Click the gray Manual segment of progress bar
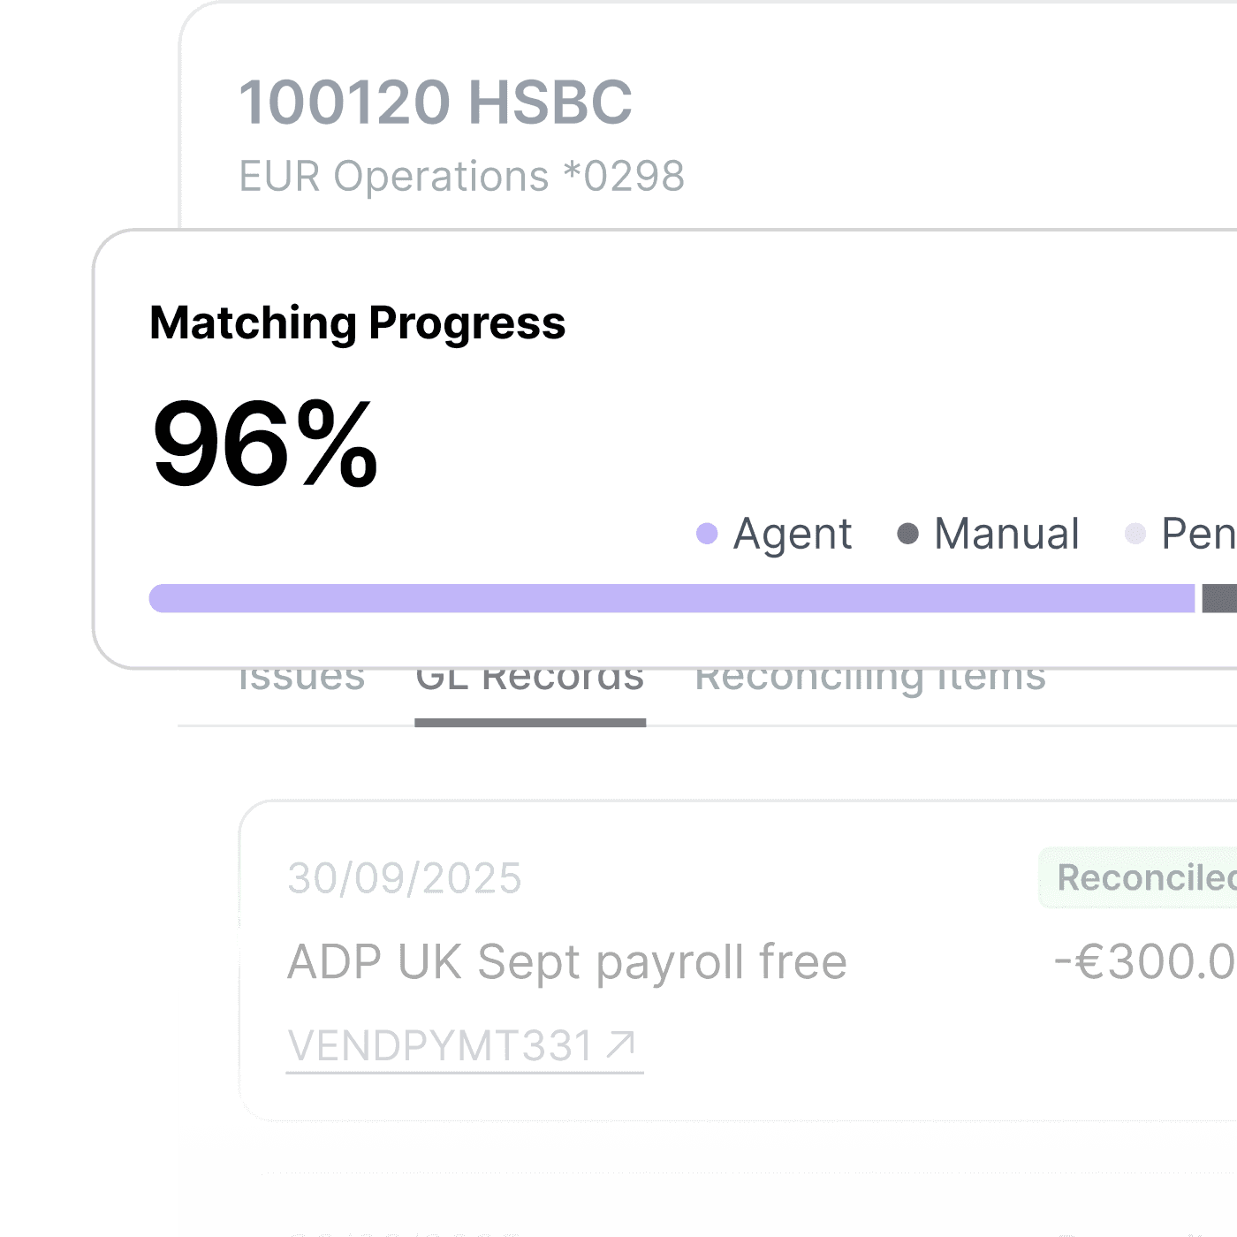The image size is (1237, 1237). point(1221,598)
